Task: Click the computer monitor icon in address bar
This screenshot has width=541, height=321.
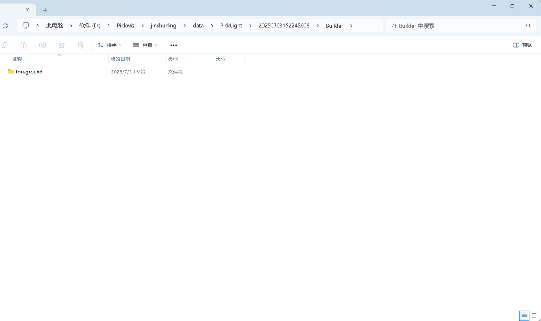Action: coord(26,26)
